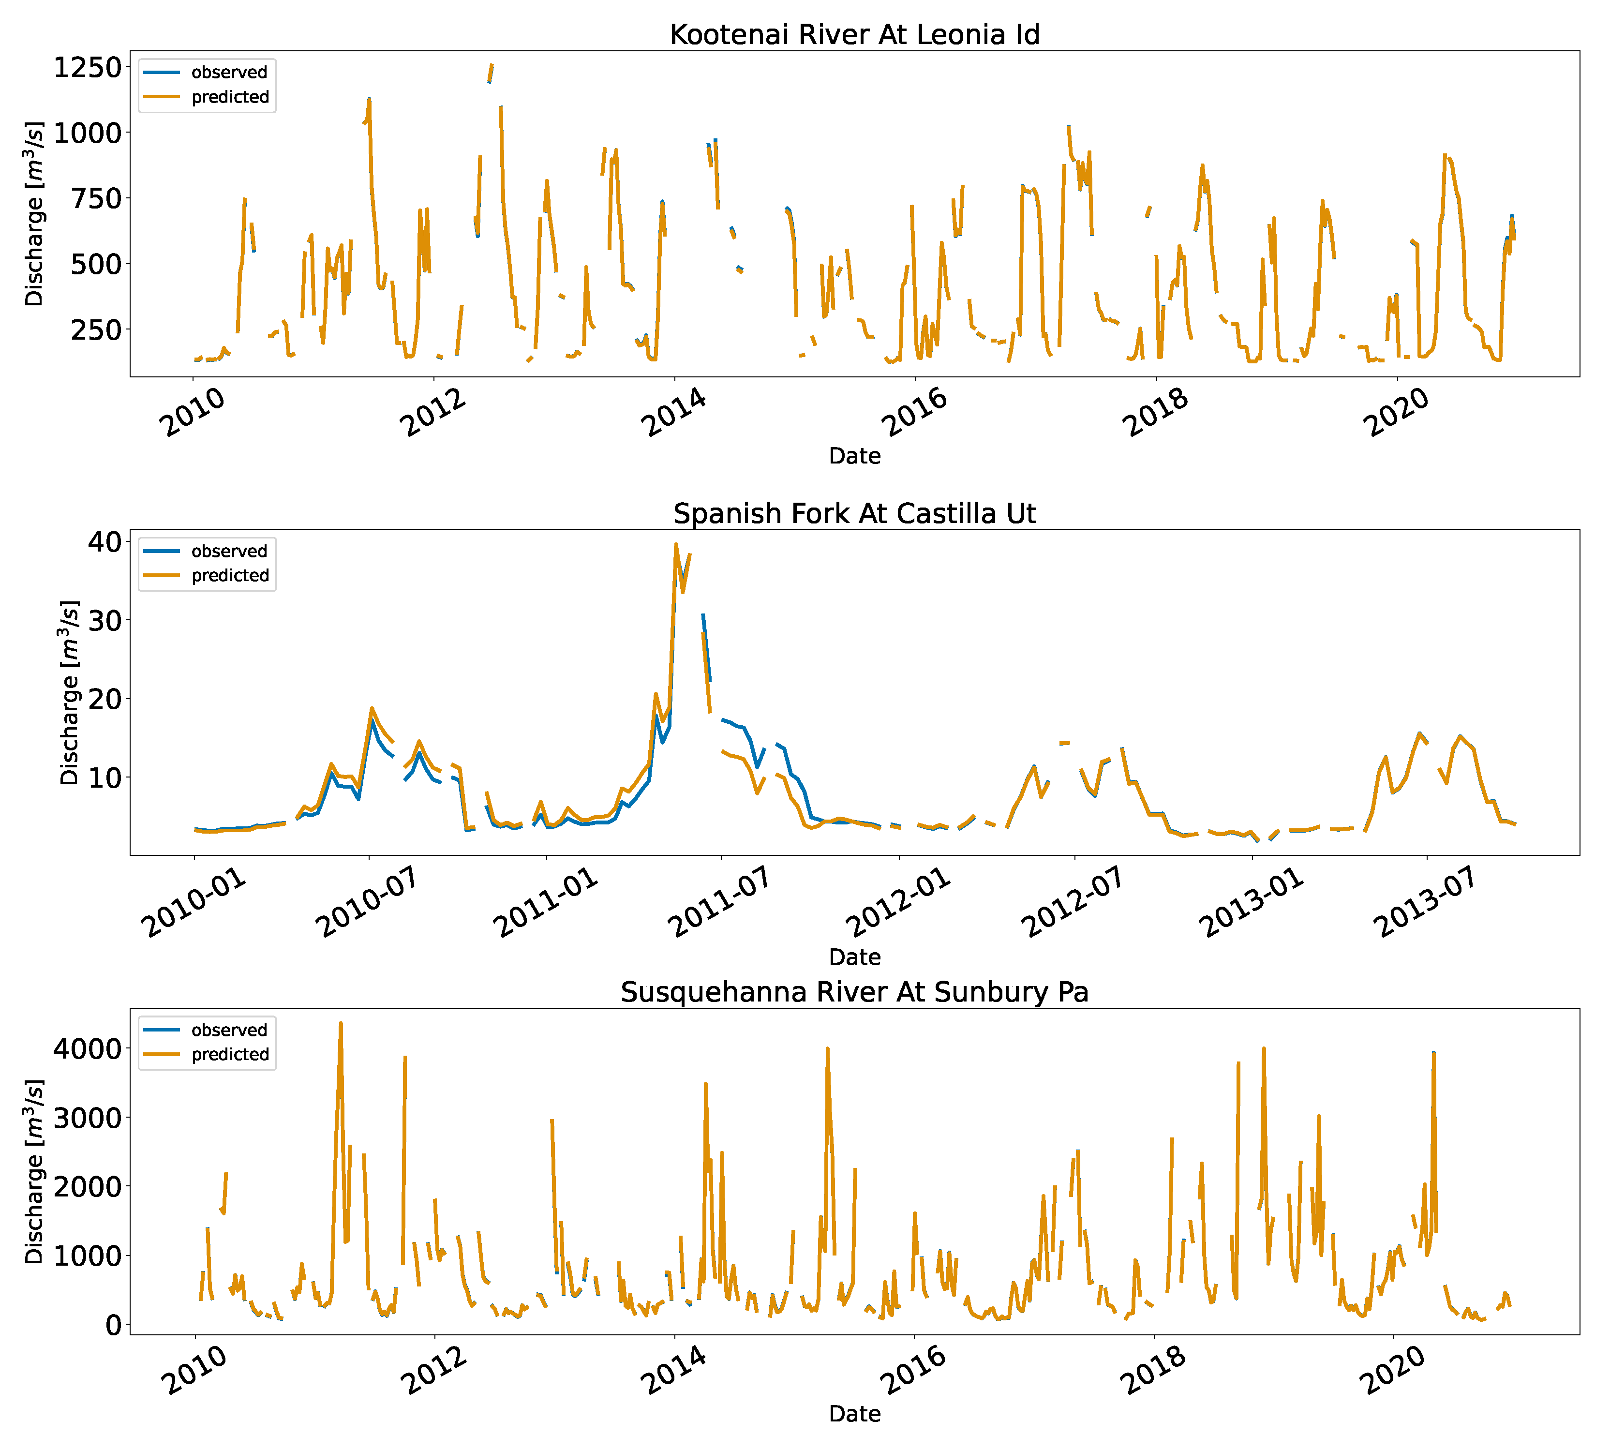This screenshot has height=1435, width=1610.
Task: Click the observed label in bottom chart legend
Action: pos(229,1030)
